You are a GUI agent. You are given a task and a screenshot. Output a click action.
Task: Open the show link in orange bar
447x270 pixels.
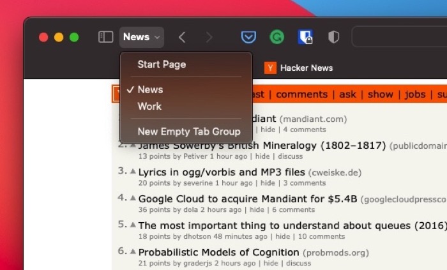point(381,94)
